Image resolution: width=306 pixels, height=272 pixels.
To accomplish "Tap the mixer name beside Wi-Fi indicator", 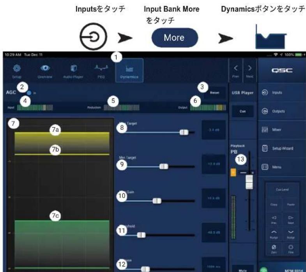I will click(294, 270).
